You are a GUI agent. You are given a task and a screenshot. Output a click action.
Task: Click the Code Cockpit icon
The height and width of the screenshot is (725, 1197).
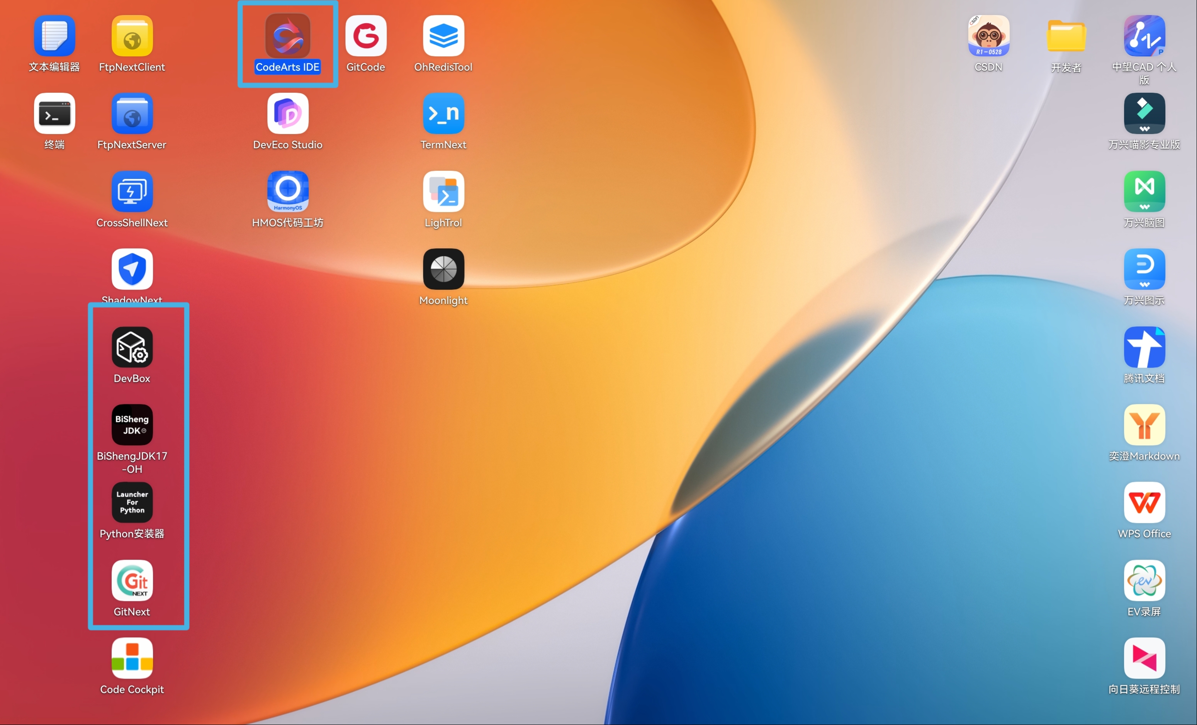click(132, 659)
